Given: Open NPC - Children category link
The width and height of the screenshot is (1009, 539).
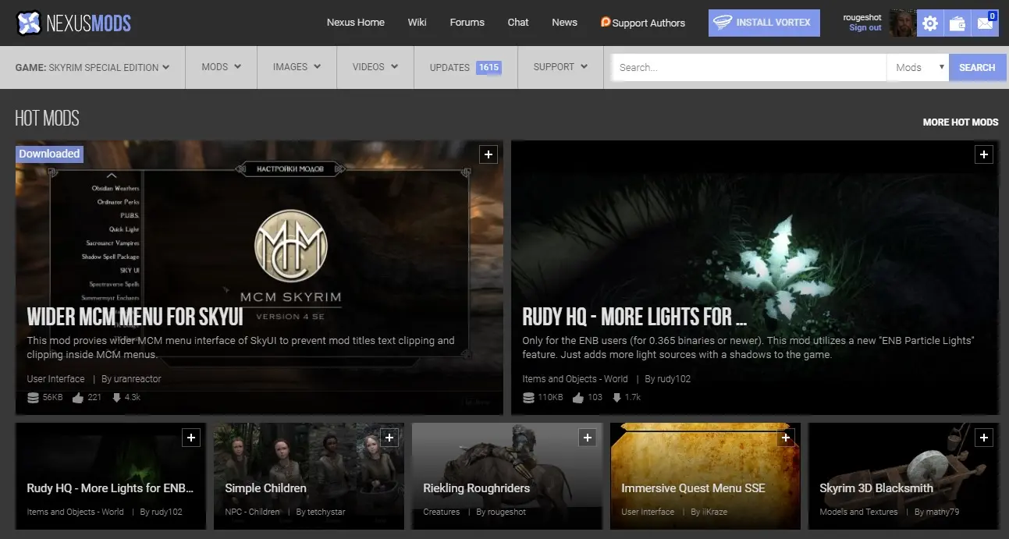Looking at the screenshot, I should [x=252, y=512].
